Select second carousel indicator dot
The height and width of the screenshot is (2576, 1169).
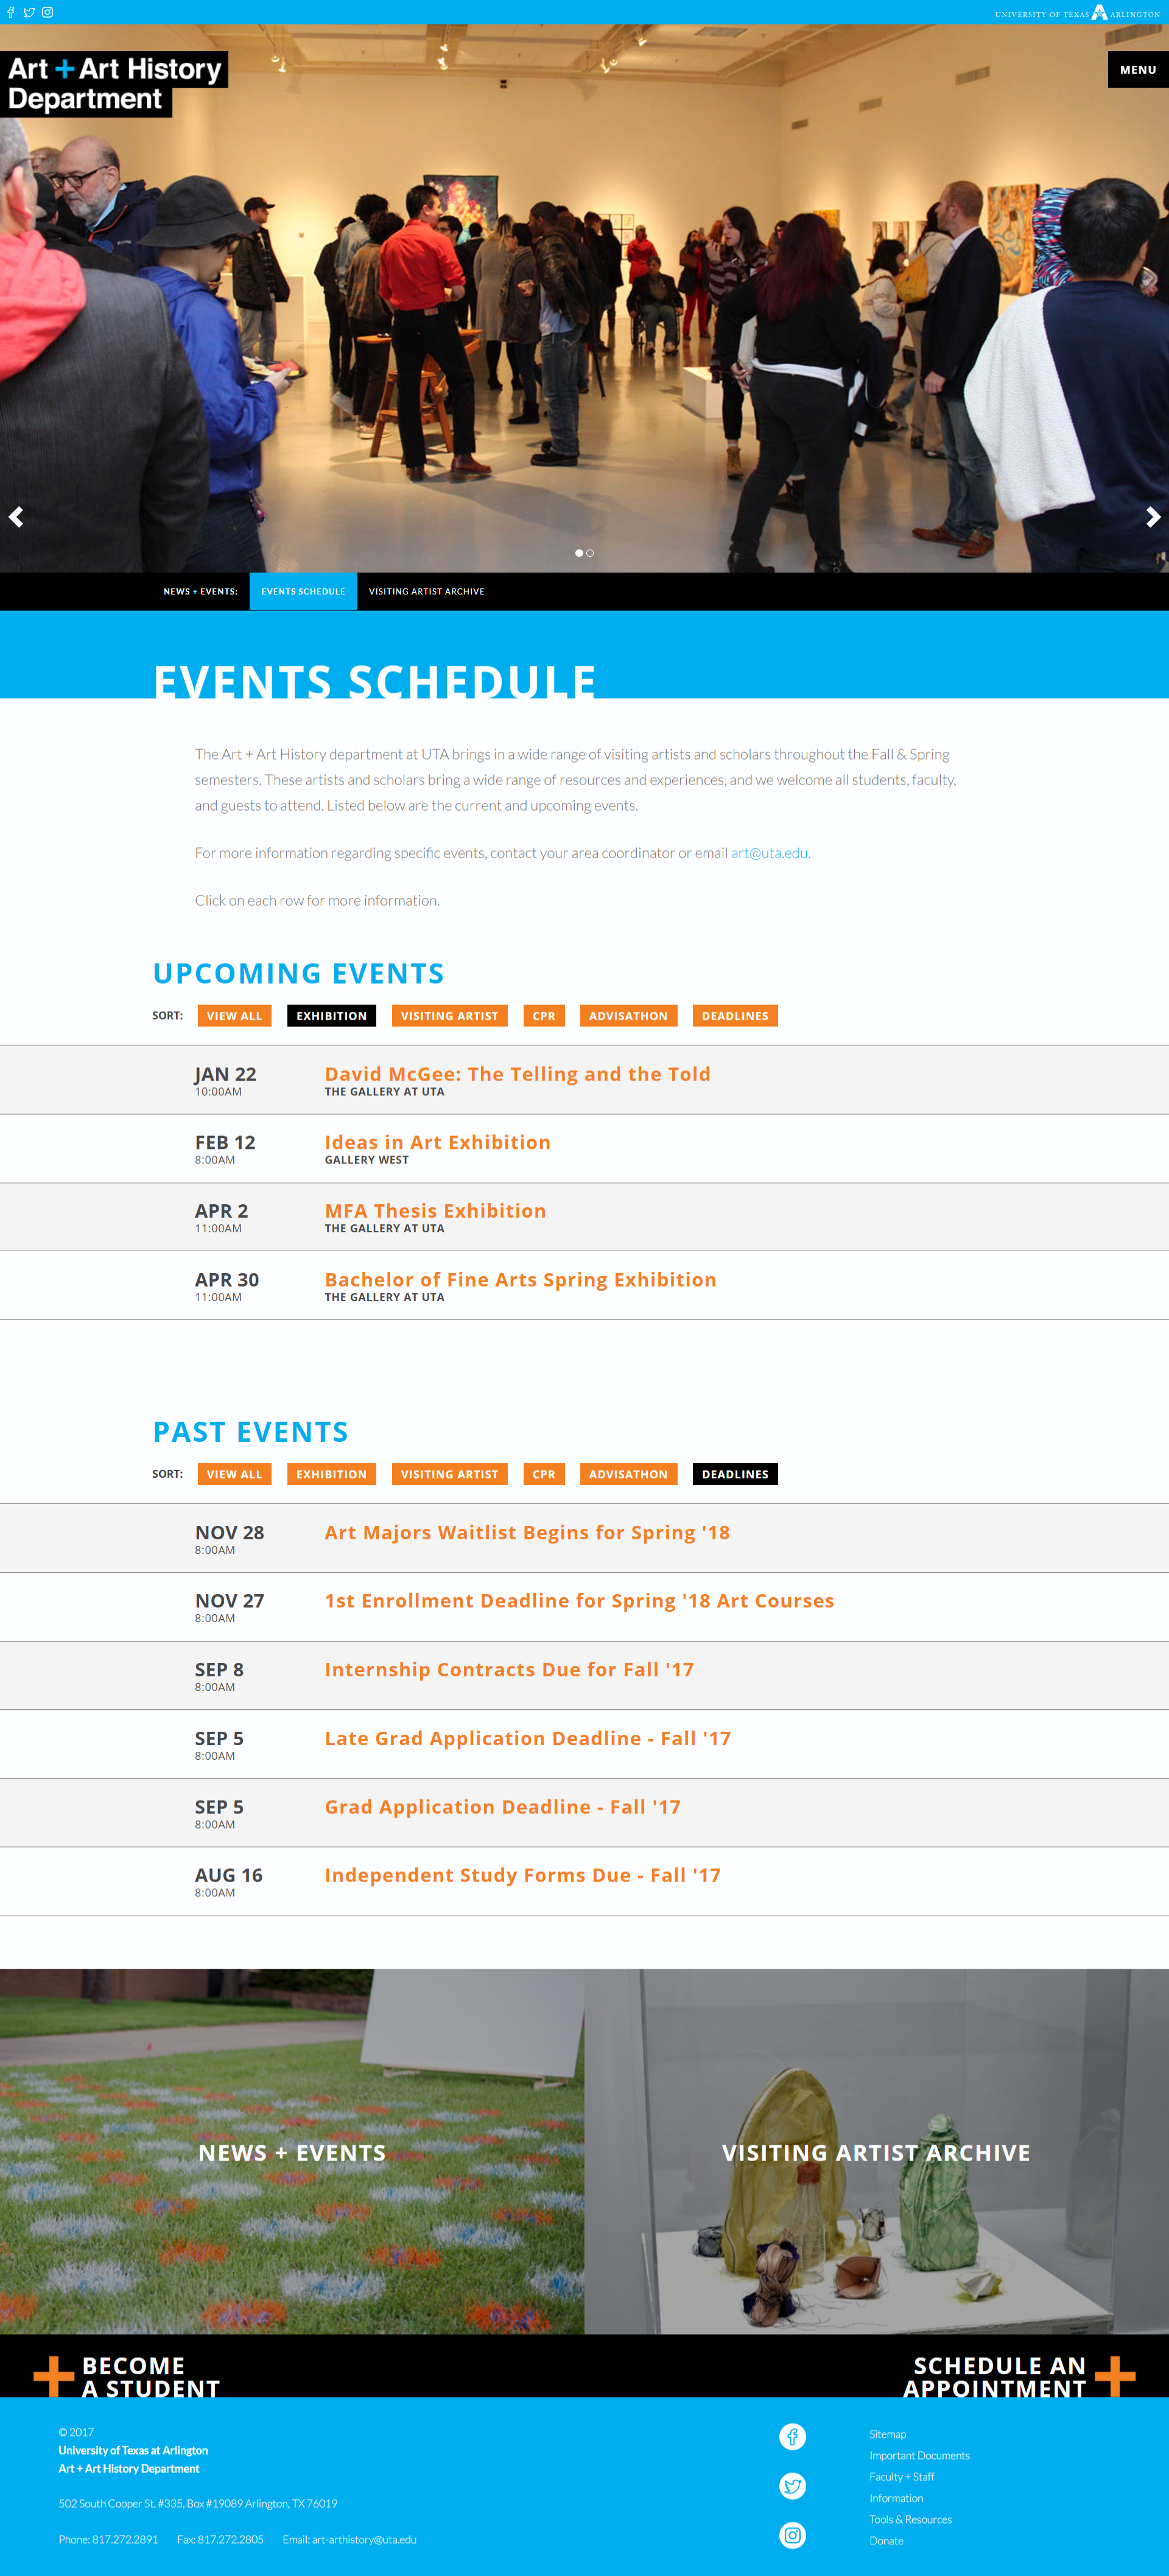591,553
